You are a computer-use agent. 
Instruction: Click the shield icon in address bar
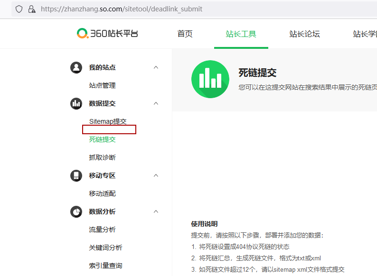(x=19, y=9)
